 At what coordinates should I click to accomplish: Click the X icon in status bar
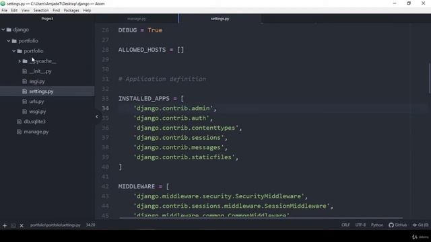(22, 226)
